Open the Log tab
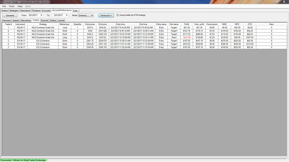This screenshot has width=289, height=162. click(75, 11)
